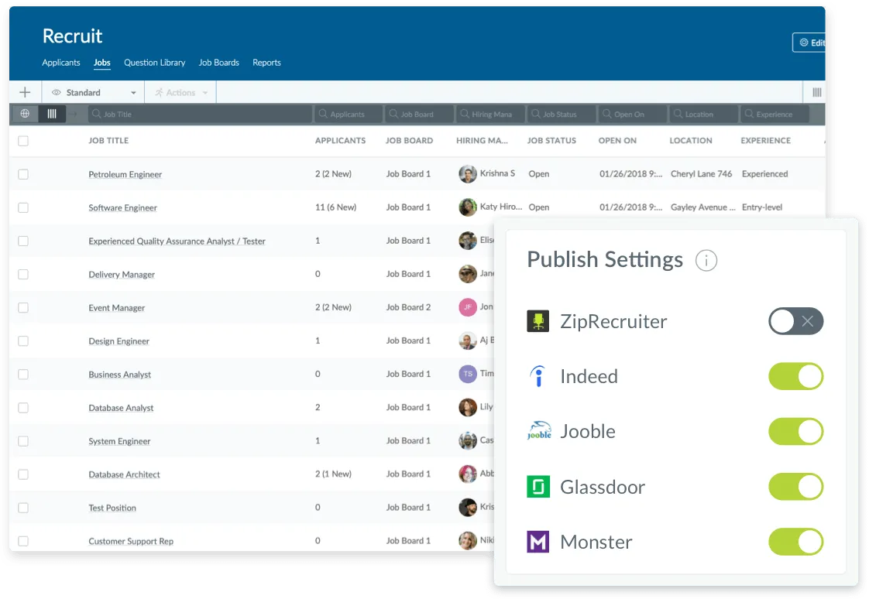This screenshot has height=599, width=869.
Task: Switch to the Applicants tab
Action: 61,63
